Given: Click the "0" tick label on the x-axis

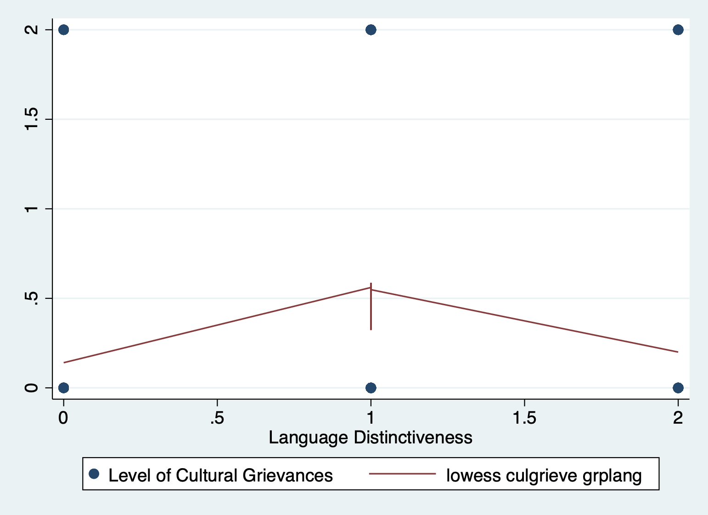Looking at the screenshot, I should pos(63,418).
